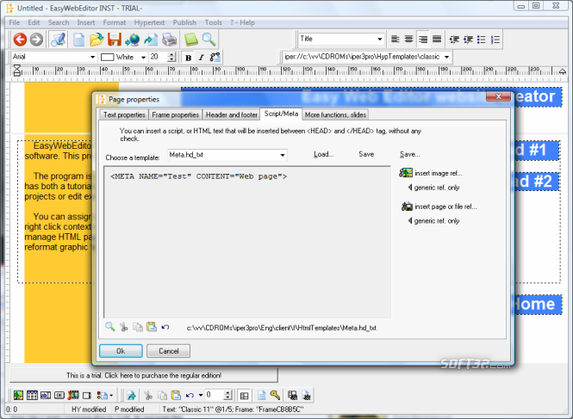Open the Insert menu
573x419 pixels.
coord(86,22)
